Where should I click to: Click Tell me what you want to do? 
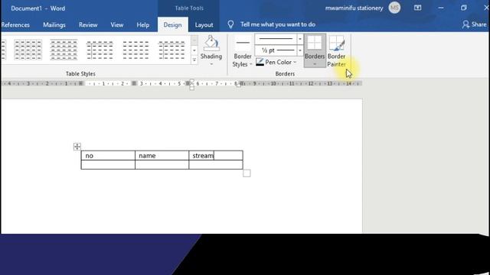point(278,24)
